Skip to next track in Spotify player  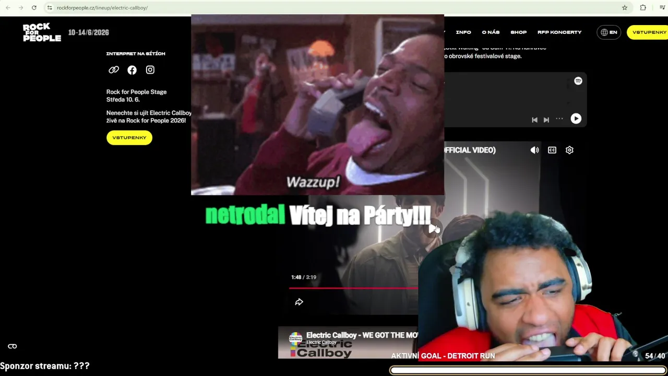[546, 120]
